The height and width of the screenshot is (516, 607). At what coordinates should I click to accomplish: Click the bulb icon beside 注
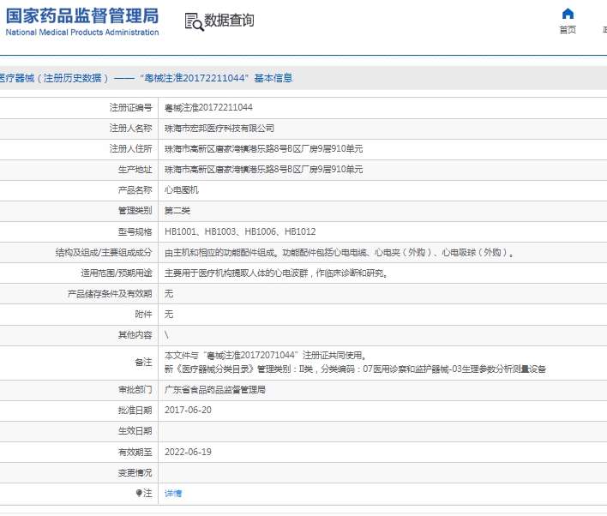tap(139, 493)
